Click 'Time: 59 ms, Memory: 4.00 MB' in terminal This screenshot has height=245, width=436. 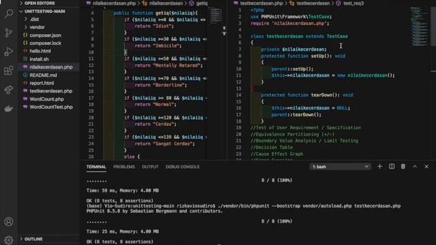pyautogui.click(x=123, y=191)
